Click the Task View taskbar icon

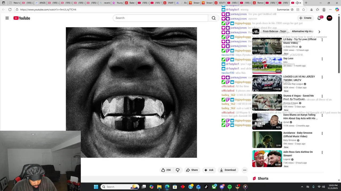click(x=144, y=187)
